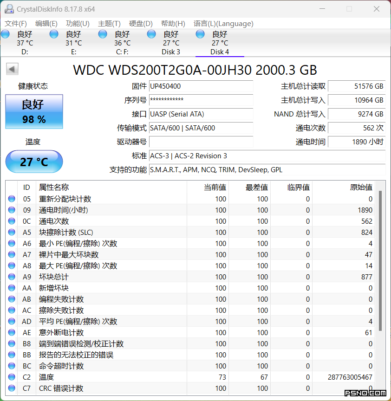Click 主机总计读取 value 51576 GB
Screen dimensions: 391x401
[357, 86]
